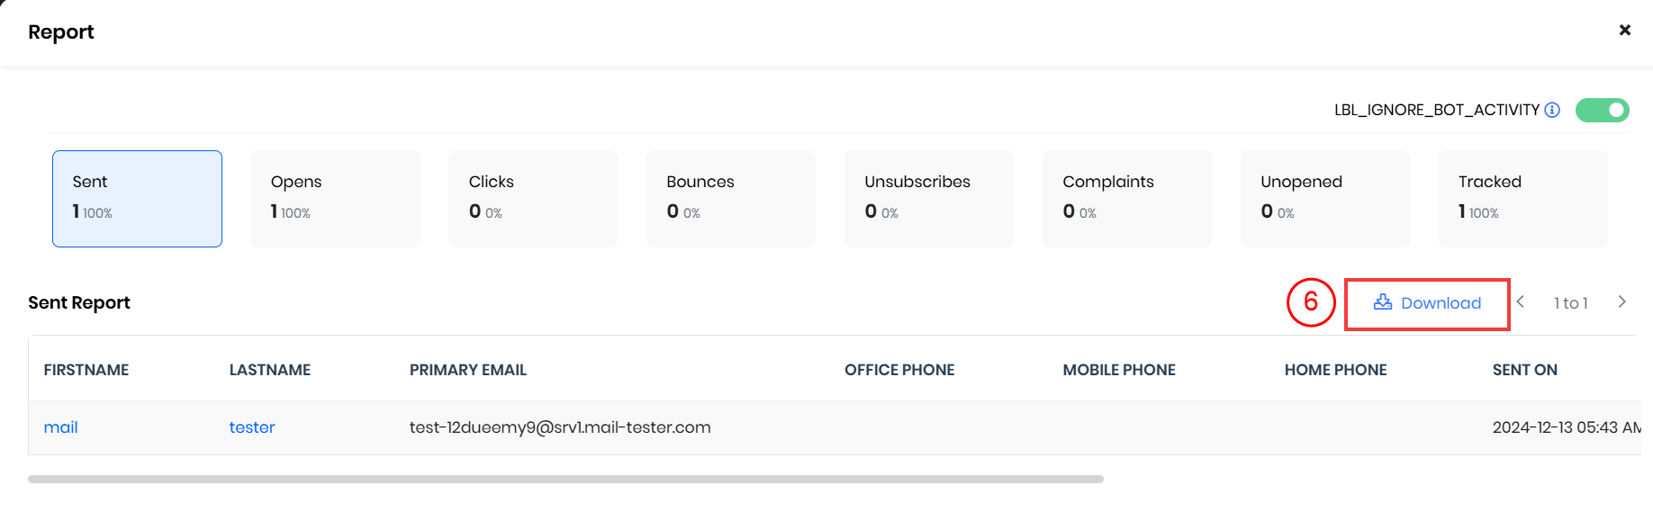Open the contact firstname link 'mail'
1653x530 pixels.
[60, 427]
